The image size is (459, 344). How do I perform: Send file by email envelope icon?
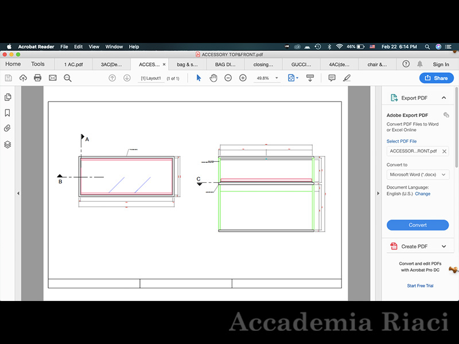click(x=53, y=78)
